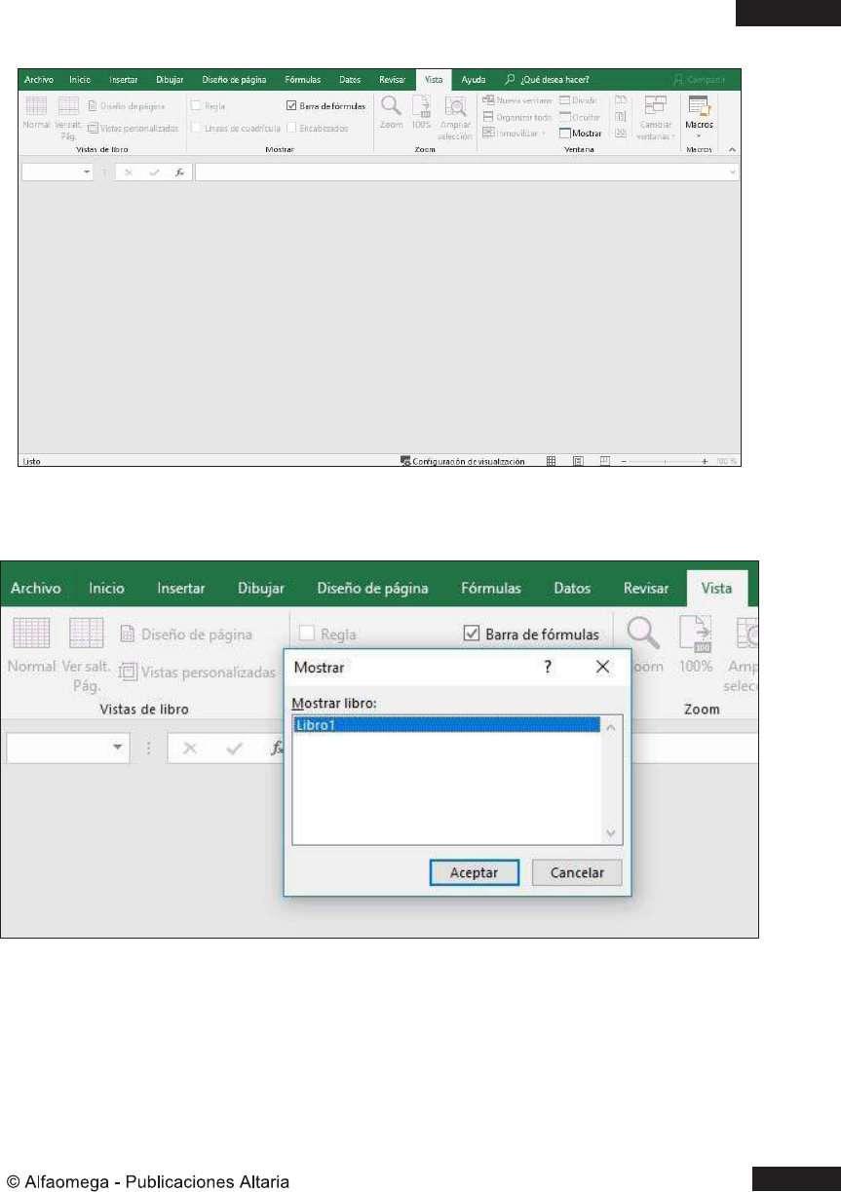
Task: Close the Mostrar dialog with the X
Action: [x=602, y=667]
